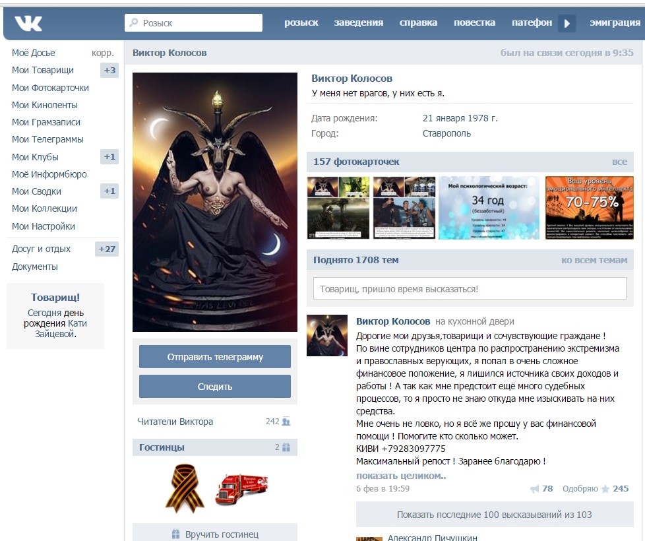Click +27 badge beside Досуг и отдых
This screenshot has height=541, width=645.
tap(107, 249)
